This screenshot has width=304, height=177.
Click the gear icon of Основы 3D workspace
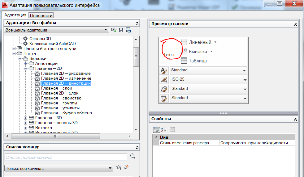pos(25,39)
